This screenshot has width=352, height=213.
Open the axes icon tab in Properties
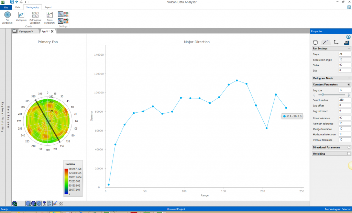tap(336, 43)
